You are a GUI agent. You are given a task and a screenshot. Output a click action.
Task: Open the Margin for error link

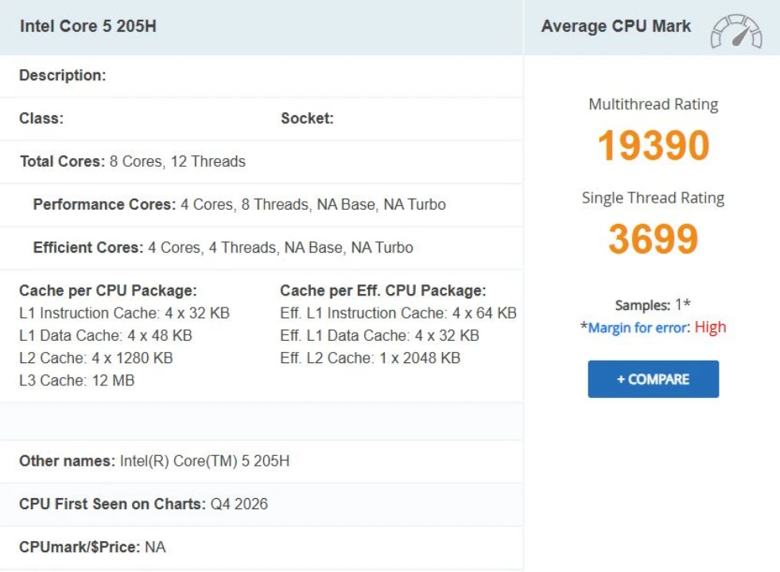tap(638, 328)
